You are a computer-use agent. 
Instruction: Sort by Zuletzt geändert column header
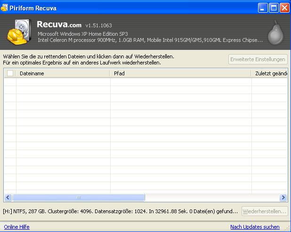(269, 73)
